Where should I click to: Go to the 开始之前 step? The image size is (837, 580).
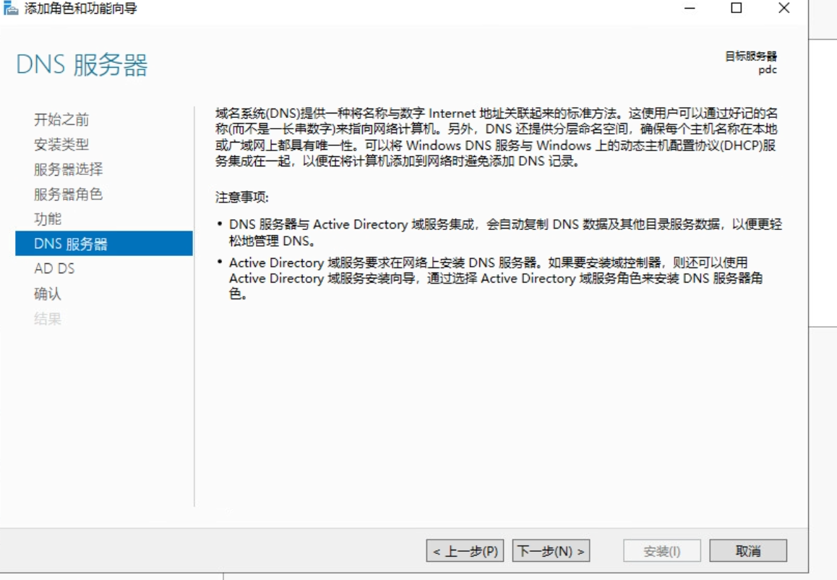61,119
